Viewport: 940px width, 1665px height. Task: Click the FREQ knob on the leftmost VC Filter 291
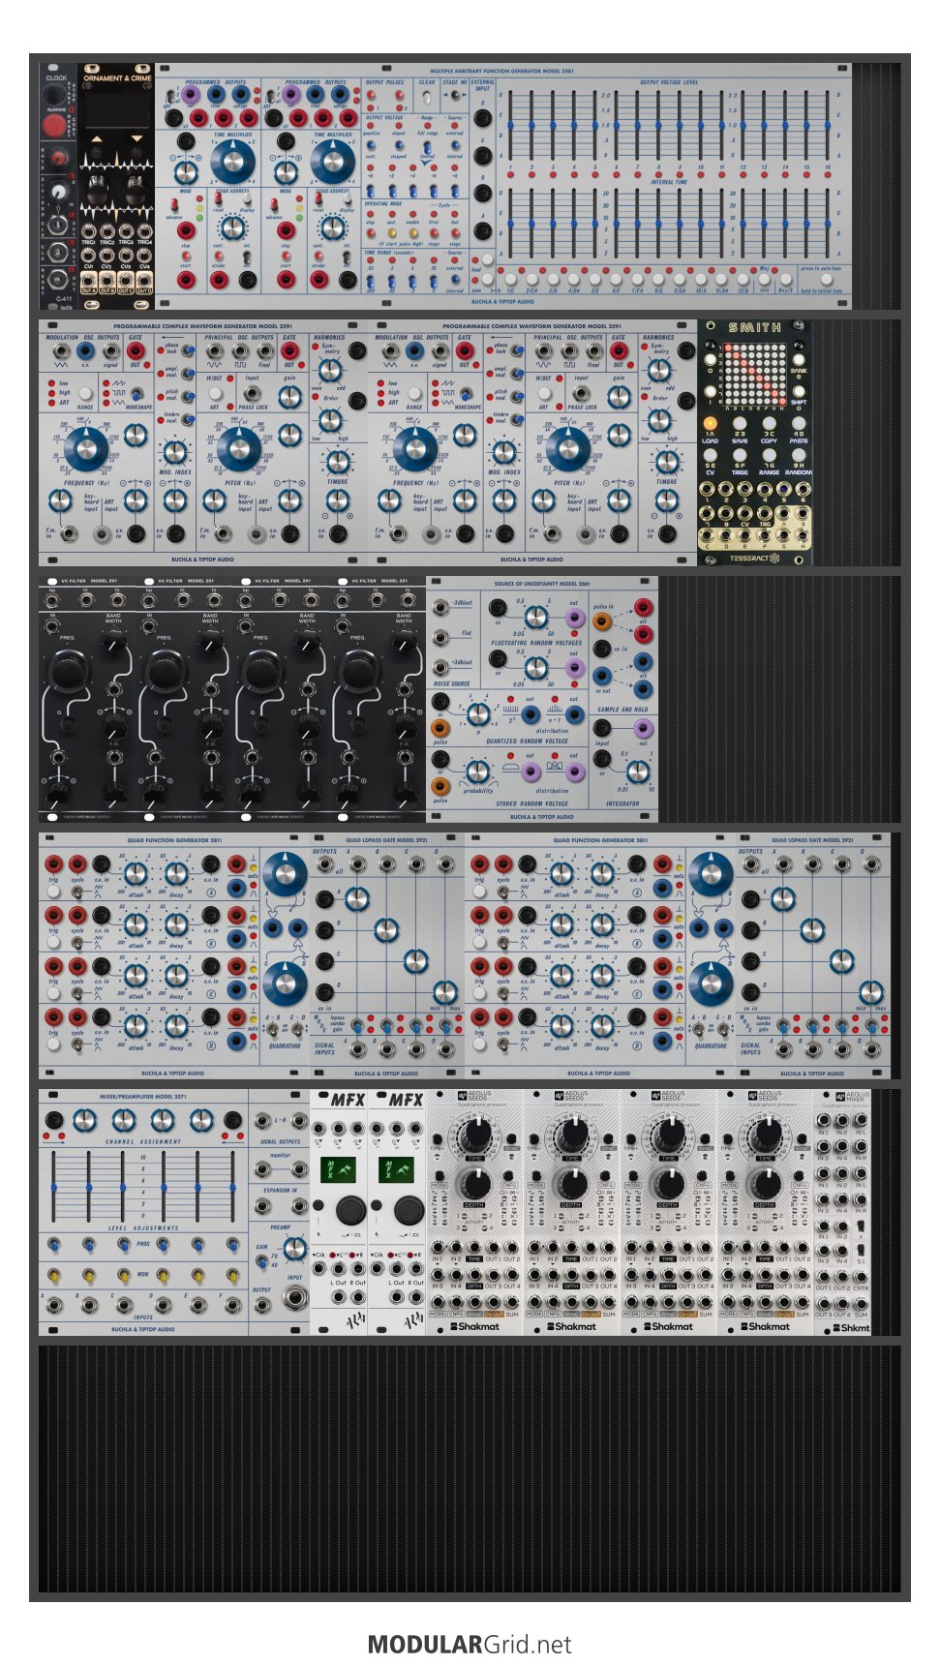click(x=67, y=669)
